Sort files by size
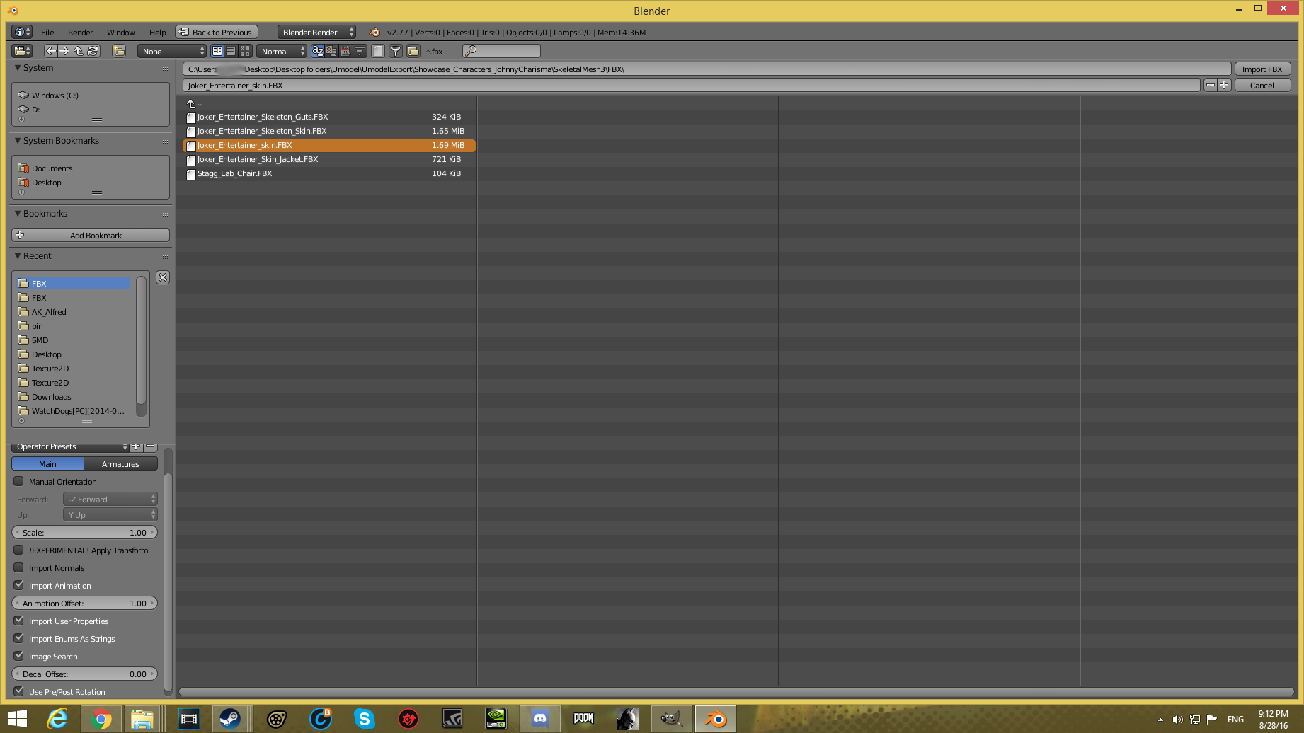 (360, 51)
